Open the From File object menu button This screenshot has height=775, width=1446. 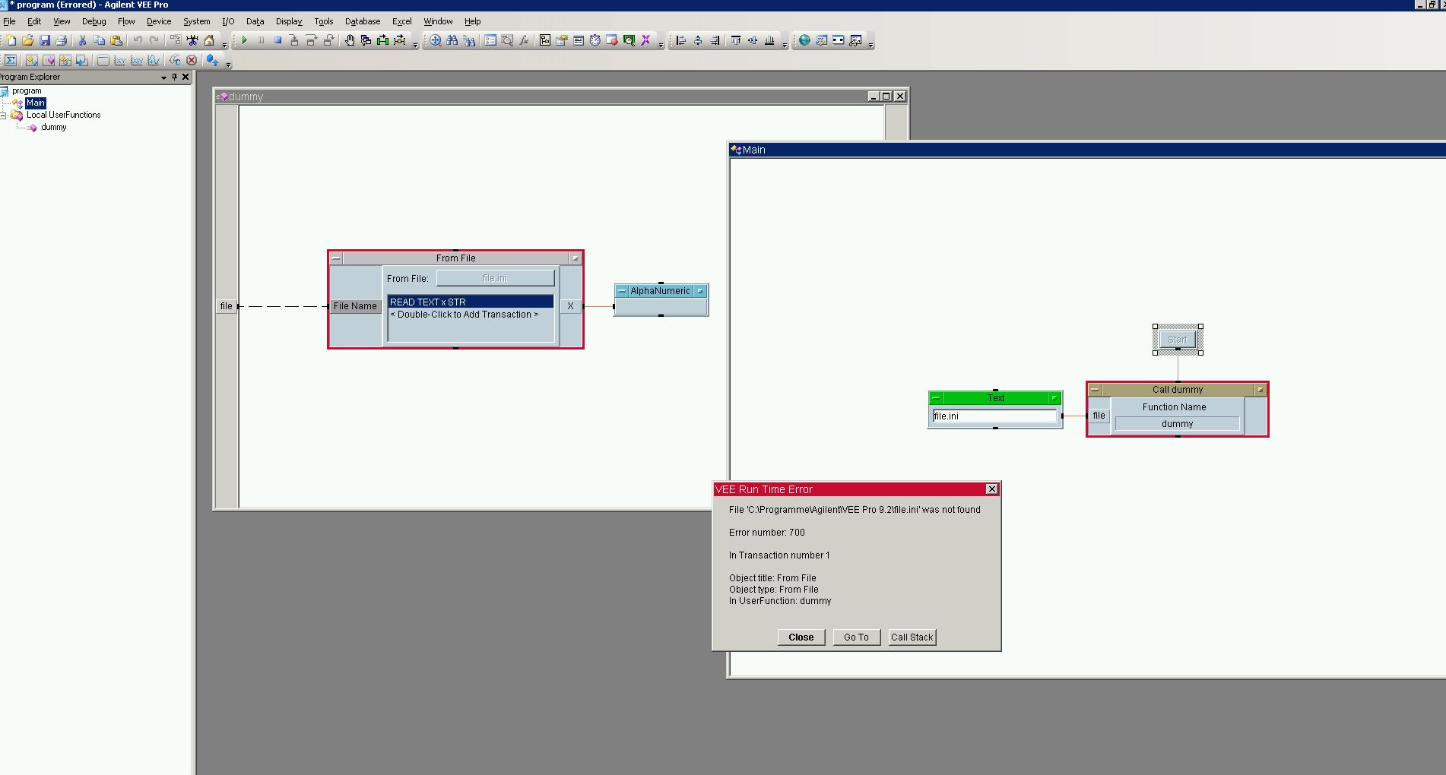pos(335,258)
